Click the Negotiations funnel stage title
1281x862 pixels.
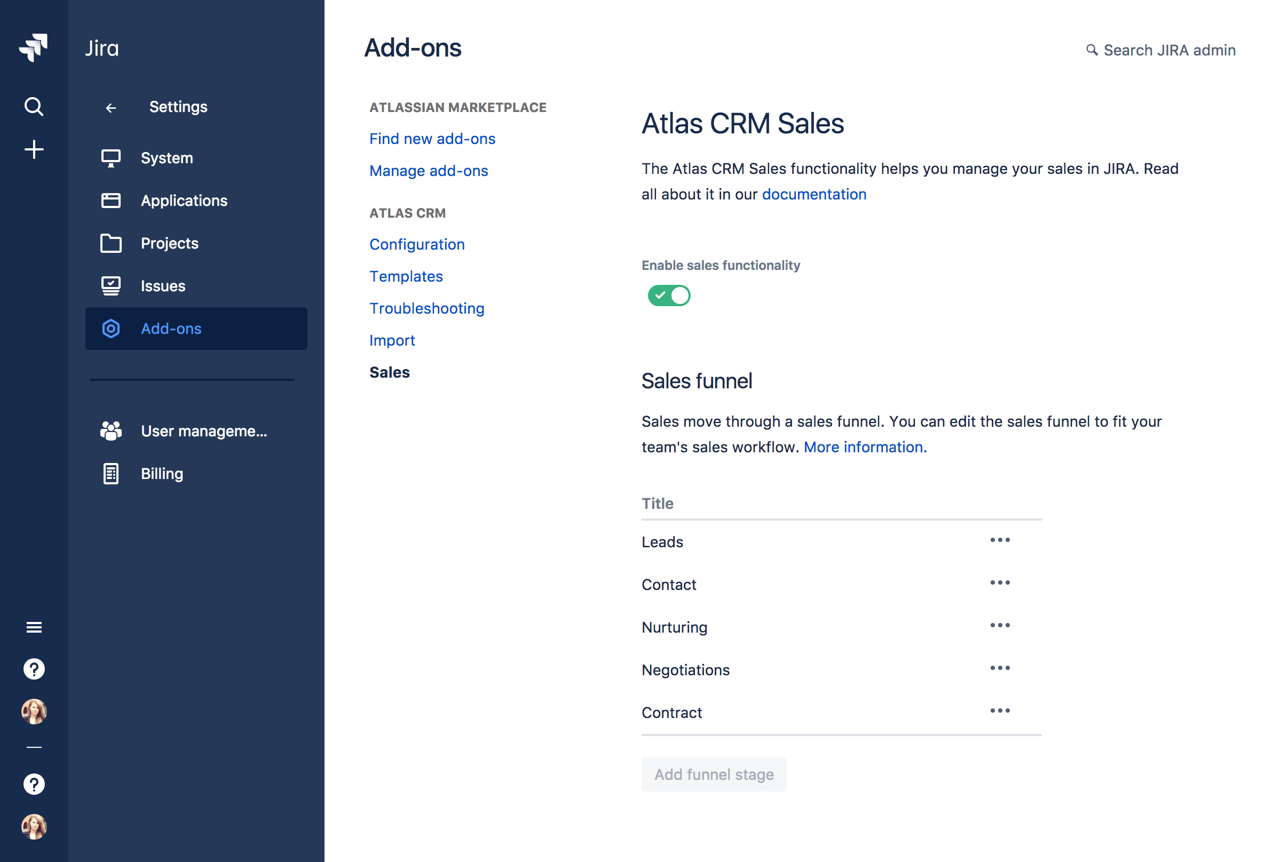(685, 670)
